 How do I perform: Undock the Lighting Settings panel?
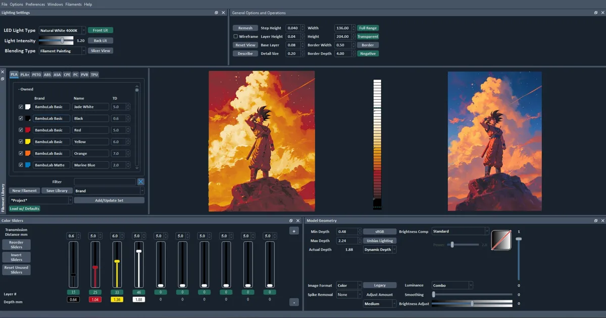[216, 13]
